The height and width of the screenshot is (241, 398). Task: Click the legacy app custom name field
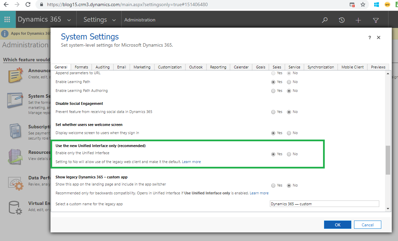[324, 204]
